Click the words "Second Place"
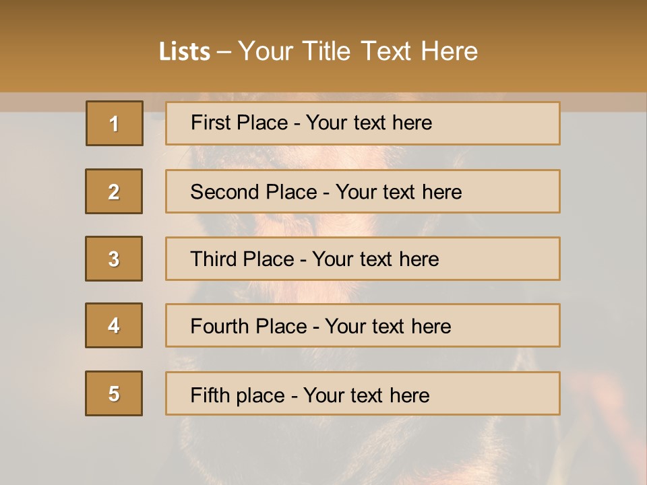The width and height of the screenshot is (647, 485). pyautogui.click(x=253, y=192)
